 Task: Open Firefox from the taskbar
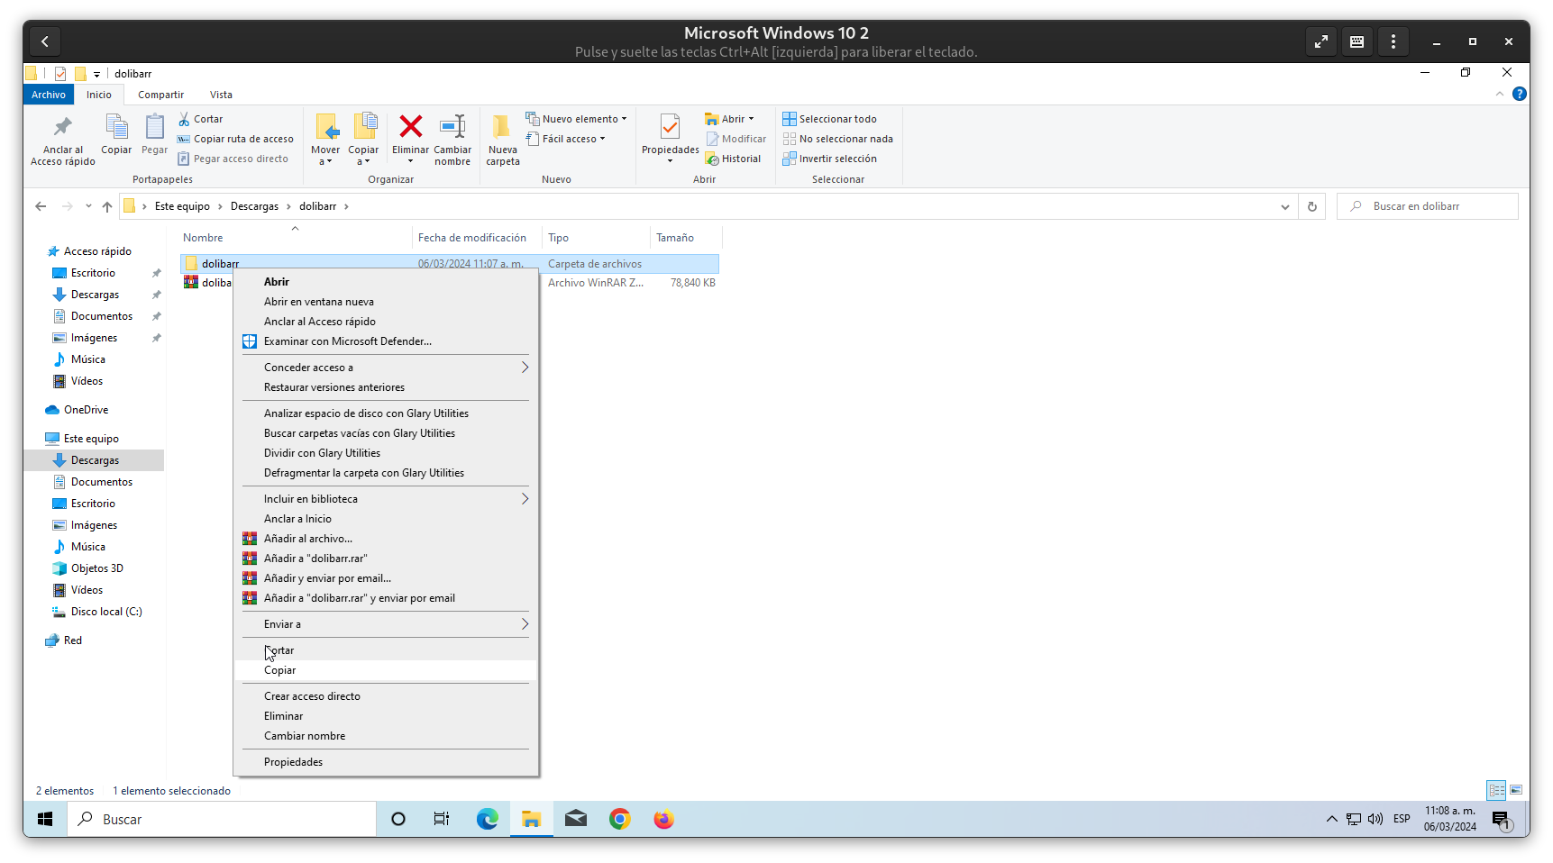[x=663, y=819]
